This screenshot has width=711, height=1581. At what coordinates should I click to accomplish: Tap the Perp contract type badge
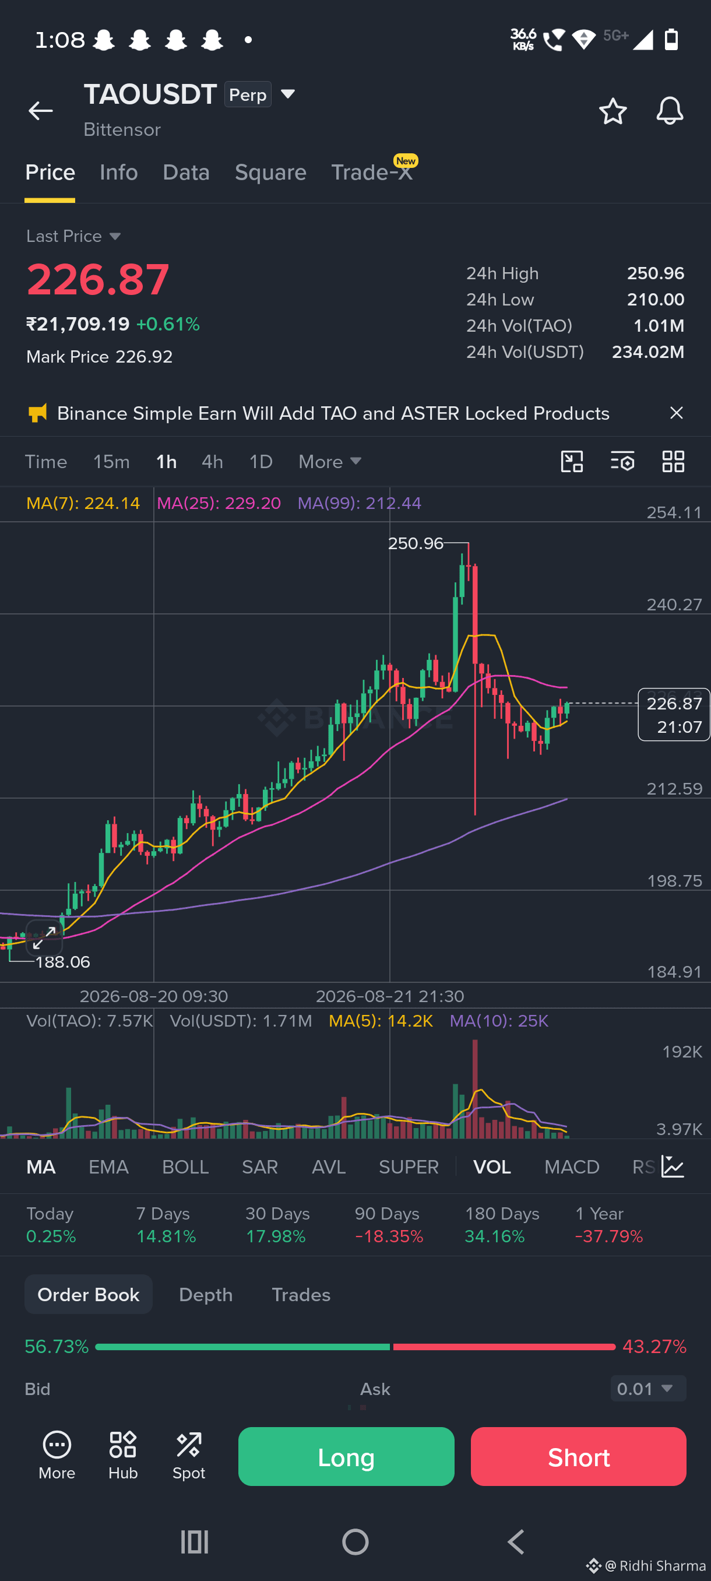(247, 94)
